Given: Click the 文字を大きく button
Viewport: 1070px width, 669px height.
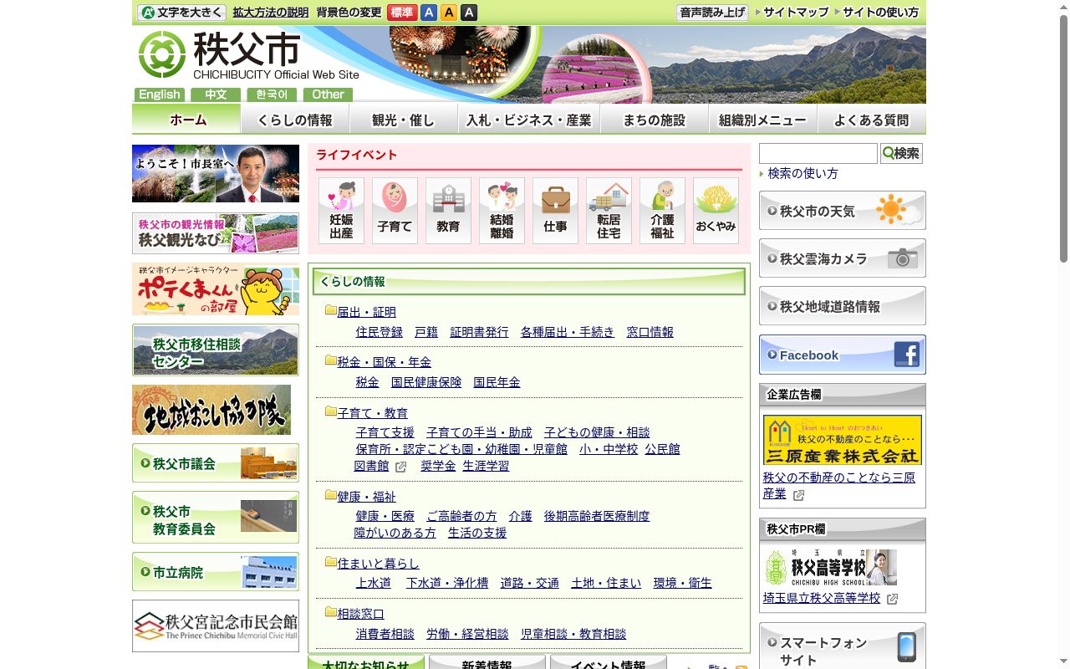Looking at the screenshot, I should click(181, 13).
